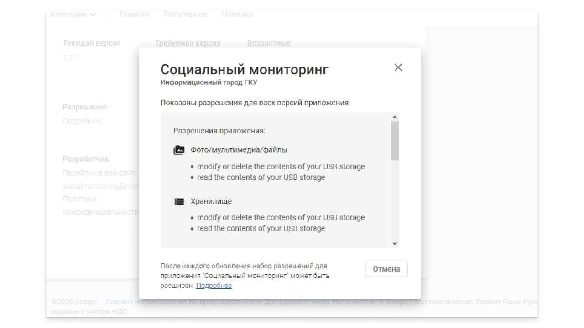584x328 pixels.
Task: Switch to the Новинки tab
Action: tap(237, 14)
